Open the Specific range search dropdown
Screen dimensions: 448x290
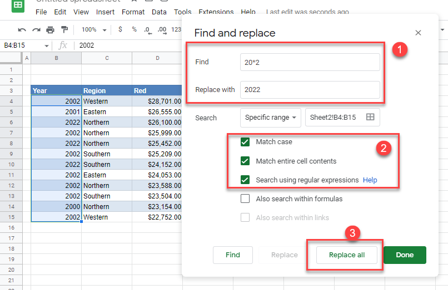[271, 118]
